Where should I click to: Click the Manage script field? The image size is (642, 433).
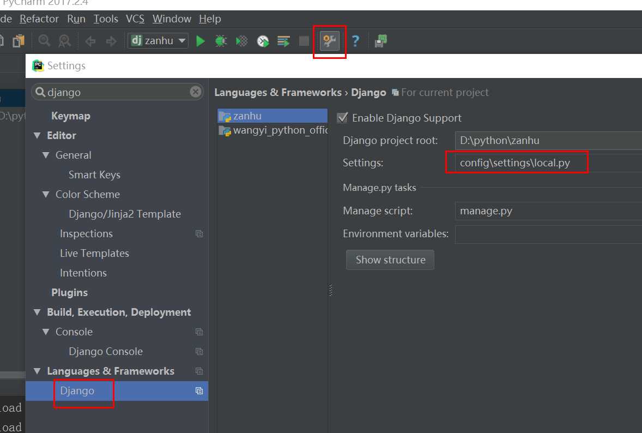pyautogui.click(x=548, y=211)
